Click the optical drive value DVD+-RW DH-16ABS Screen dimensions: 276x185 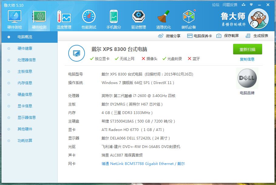coord(141,147)
